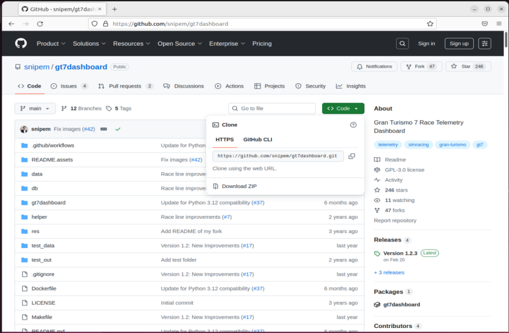Open tracking protection shield icon
This screenshot has height=333, width=509.
[x=94, y=24]
